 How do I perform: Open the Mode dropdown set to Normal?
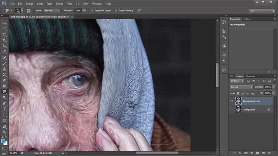click(52, 10)
